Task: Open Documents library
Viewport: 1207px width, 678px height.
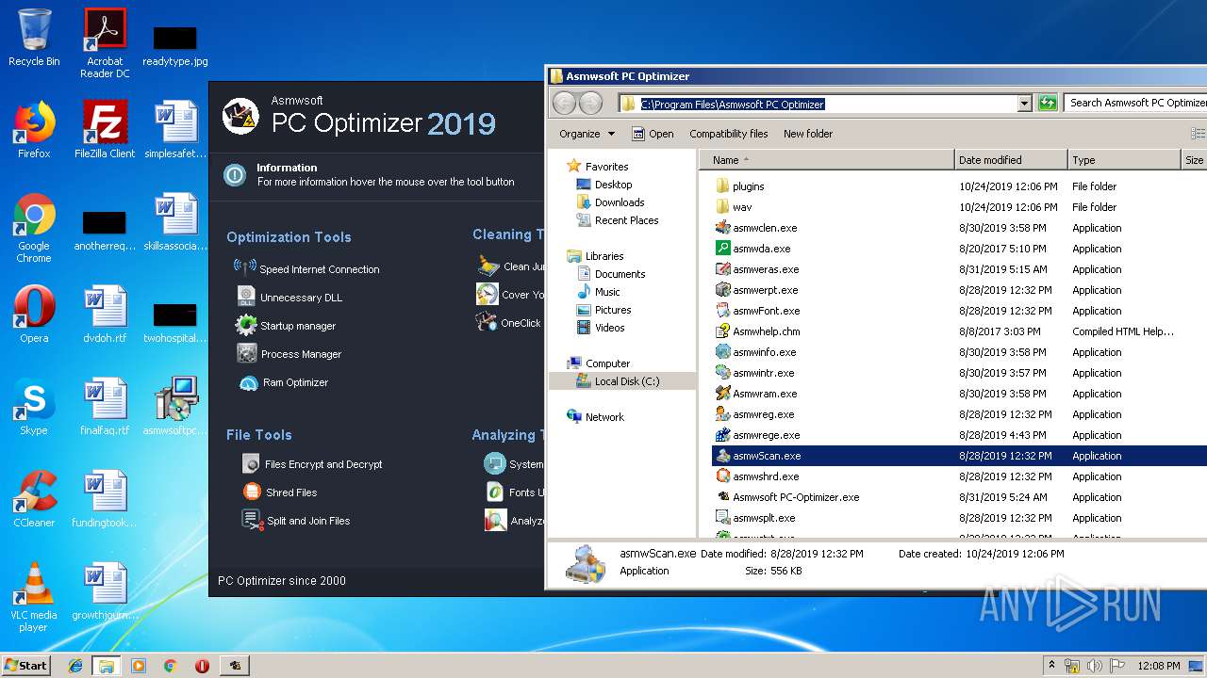Action: click(620, 274)
